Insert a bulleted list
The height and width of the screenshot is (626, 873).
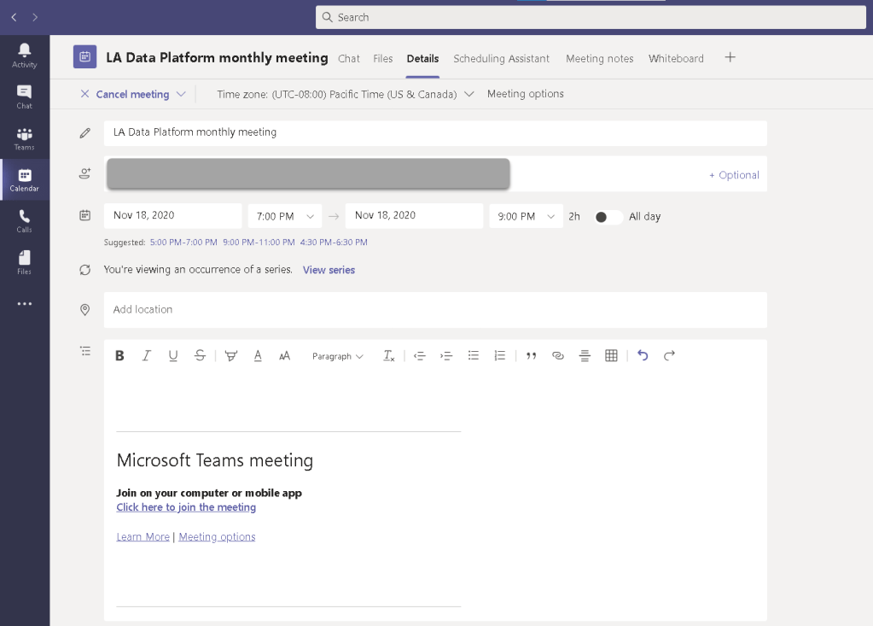(x=474, y=356)
